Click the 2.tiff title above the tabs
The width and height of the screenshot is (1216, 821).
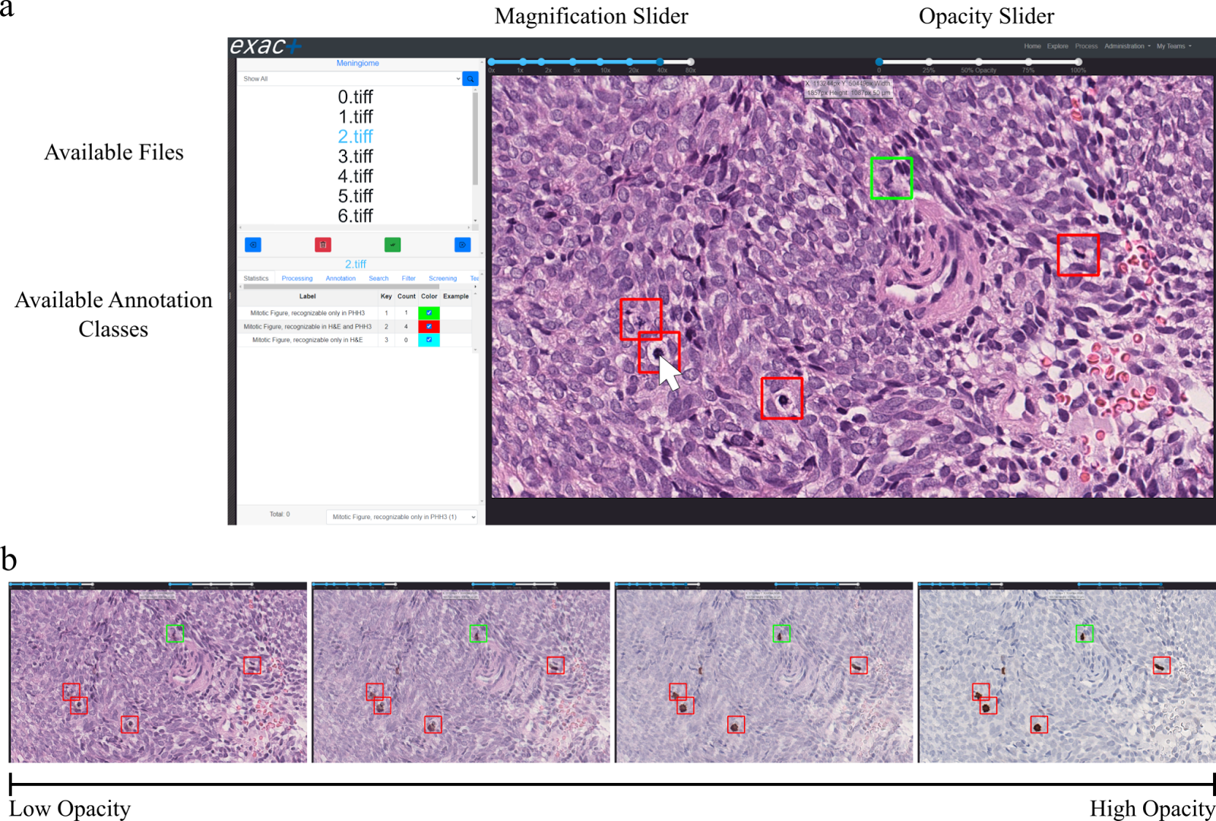(356, 264)
